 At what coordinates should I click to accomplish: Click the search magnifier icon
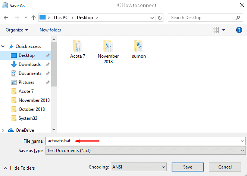(x=238, y=18)
